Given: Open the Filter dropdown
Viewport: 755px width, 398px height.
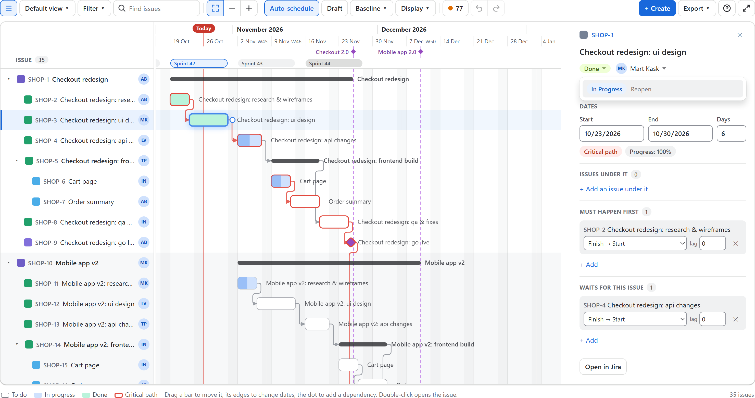Looking at the screenshot, I should [x=94, y=8].
